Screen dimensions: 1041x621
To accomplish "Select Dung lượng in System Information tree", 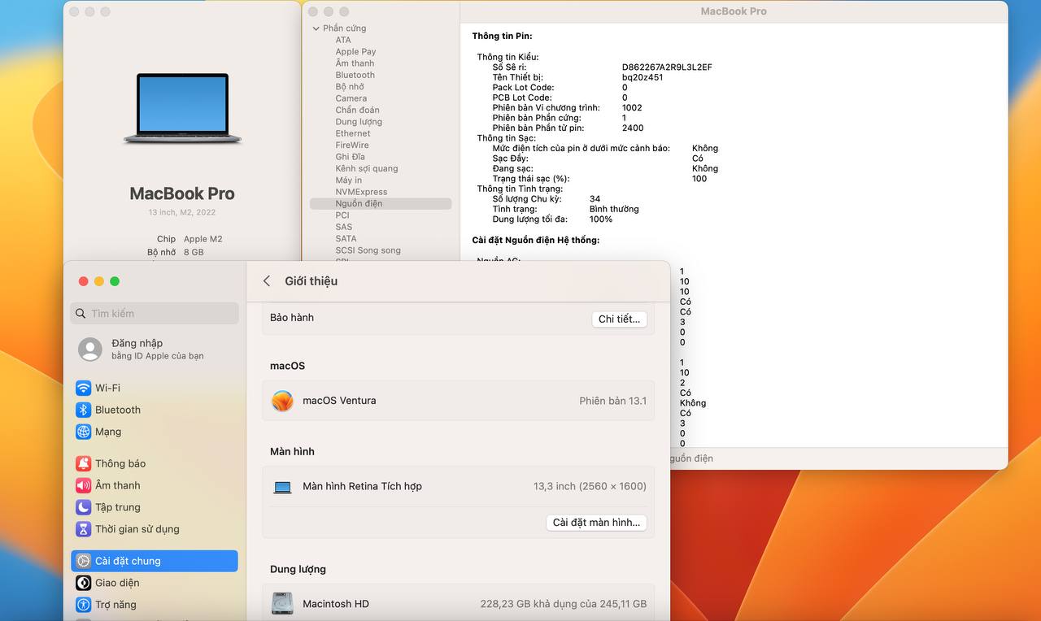I will coord(359,122).
